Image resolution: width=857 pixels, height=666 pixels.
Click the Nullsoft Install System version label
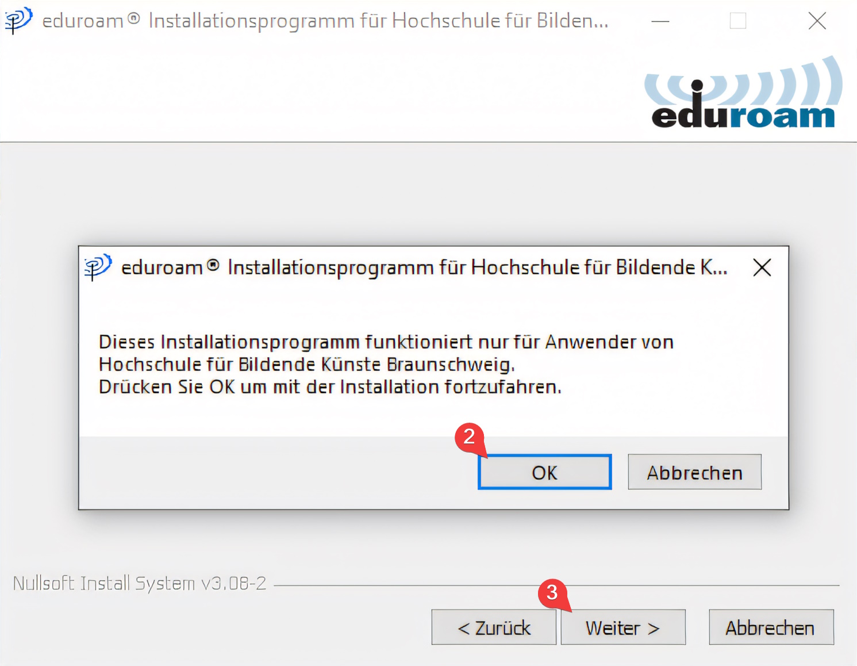tap(140, 584)
